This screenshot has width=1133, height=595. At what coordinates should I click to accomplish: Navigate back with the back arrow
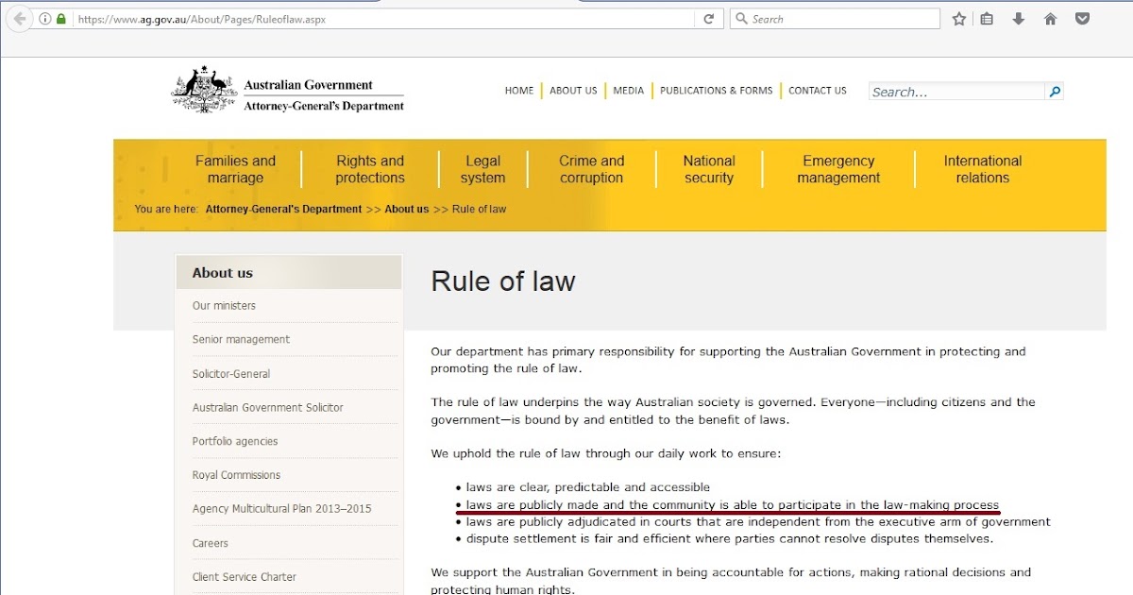click(x=18, y=18)
